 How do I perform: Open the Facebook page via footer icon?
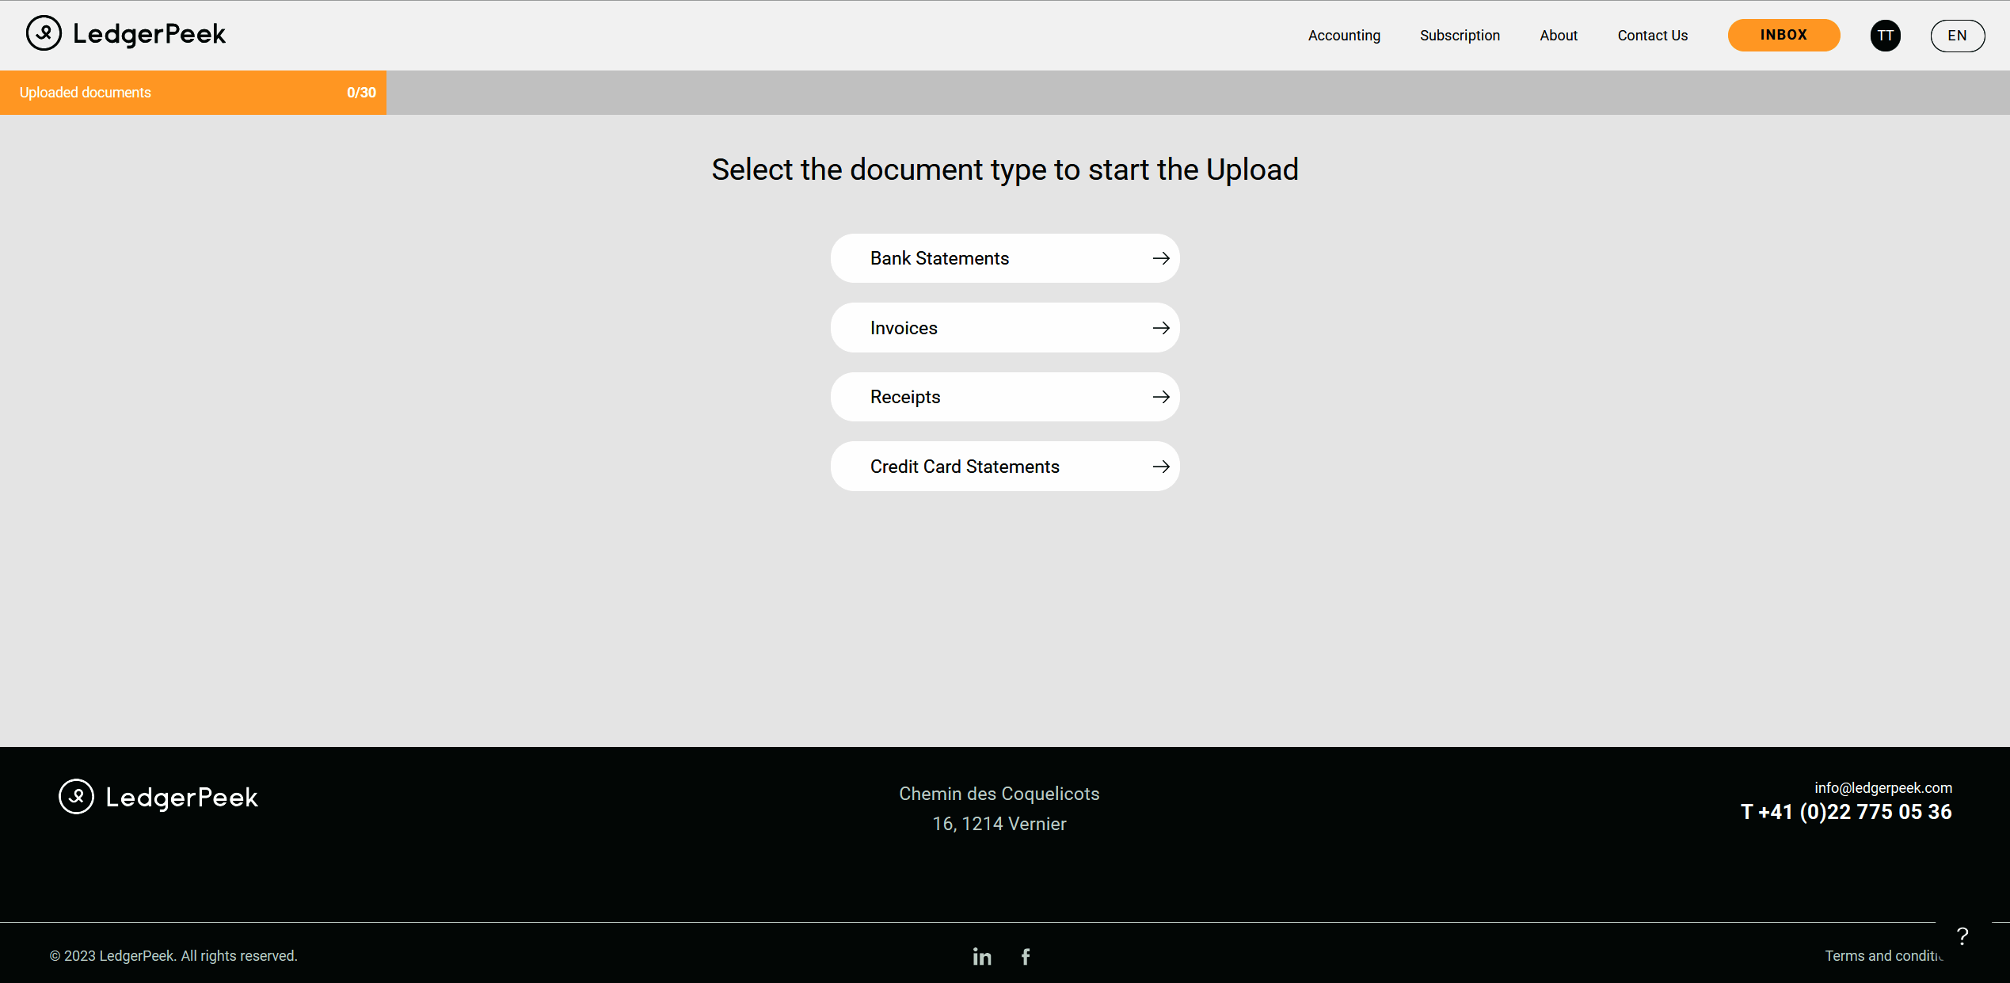[1026, 956]
